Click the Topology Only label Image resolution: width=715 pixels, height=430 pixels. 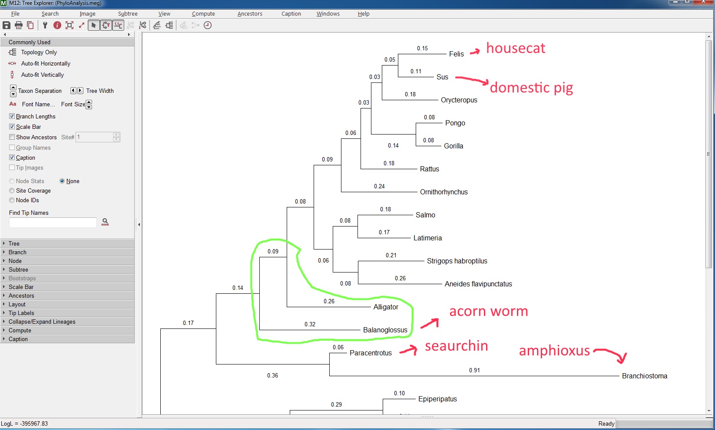click(x=39, y=52)
